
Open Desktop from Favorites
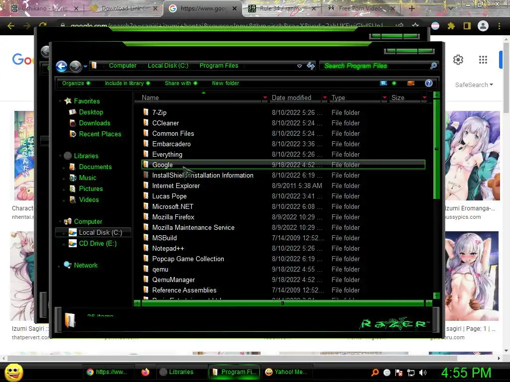coord(91,112)
